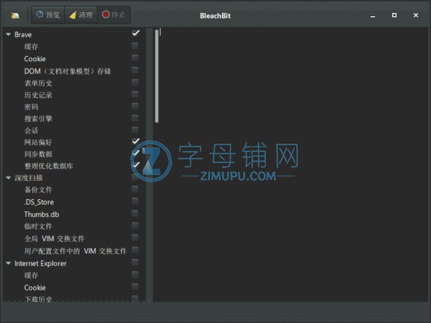431x323 pixels.
Task: Click inside the empty results text area
Action: [x=292, y=165]
